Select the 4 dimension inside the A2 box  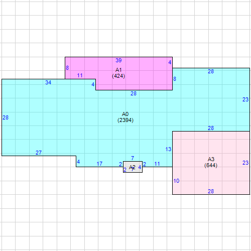[x=140, y=167]
